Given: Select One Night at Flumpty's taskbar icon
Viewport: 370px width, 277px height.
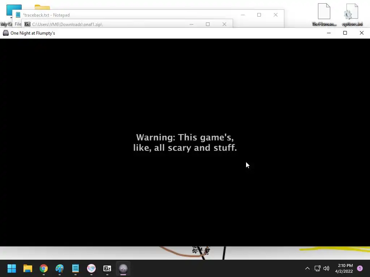Looking at the screenshot, I should click(123, 268).
